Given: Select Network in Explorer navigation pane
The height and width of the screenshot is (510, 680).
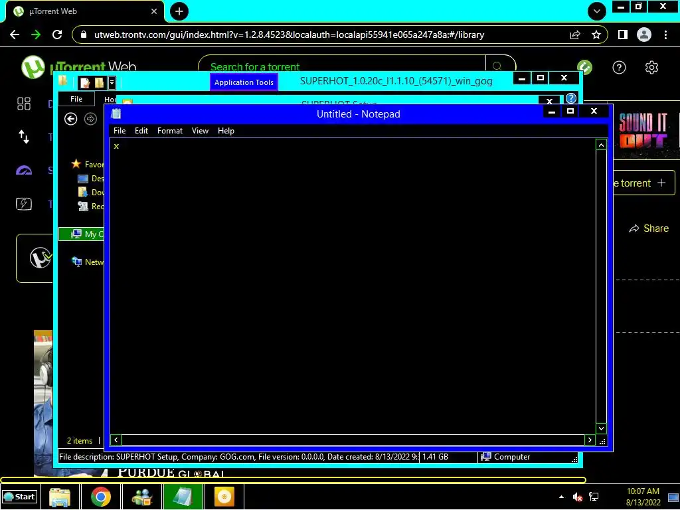Looking at the screenshot, I should (x=88, y=262).
